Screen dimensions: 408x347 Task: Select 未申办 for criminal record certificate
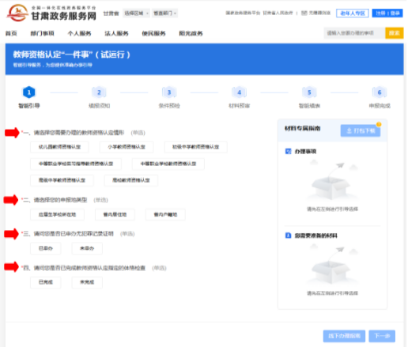point(87,248)
